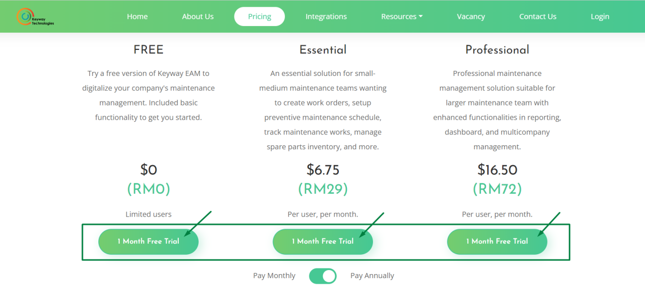645x295 pixels.
Task: Open the Vacancy page
Action: point(471,16)
